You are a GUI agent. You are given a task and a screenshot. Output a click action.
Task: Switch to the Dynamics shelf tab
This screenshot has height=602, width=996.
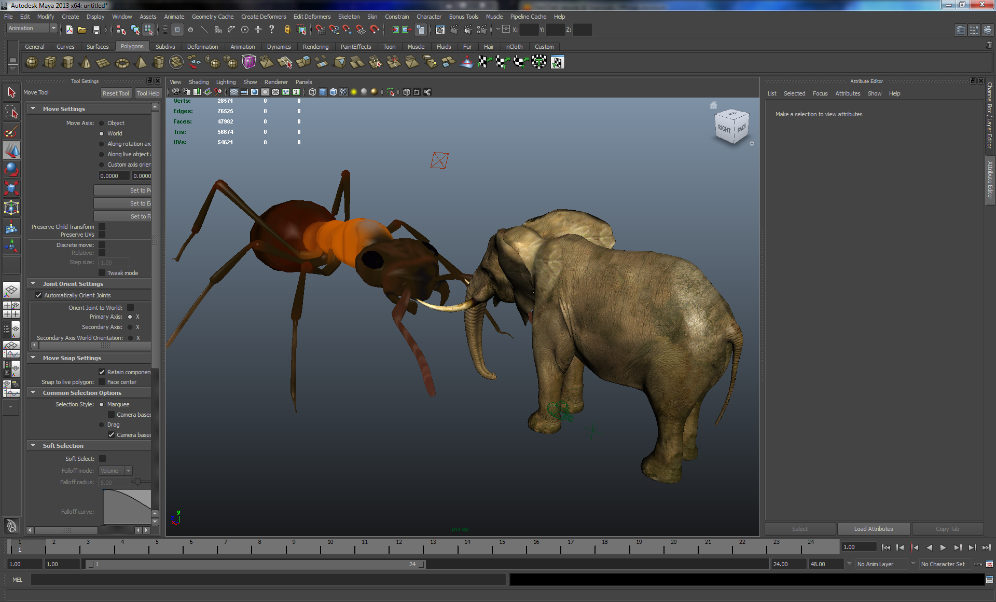tap(279, 47)
